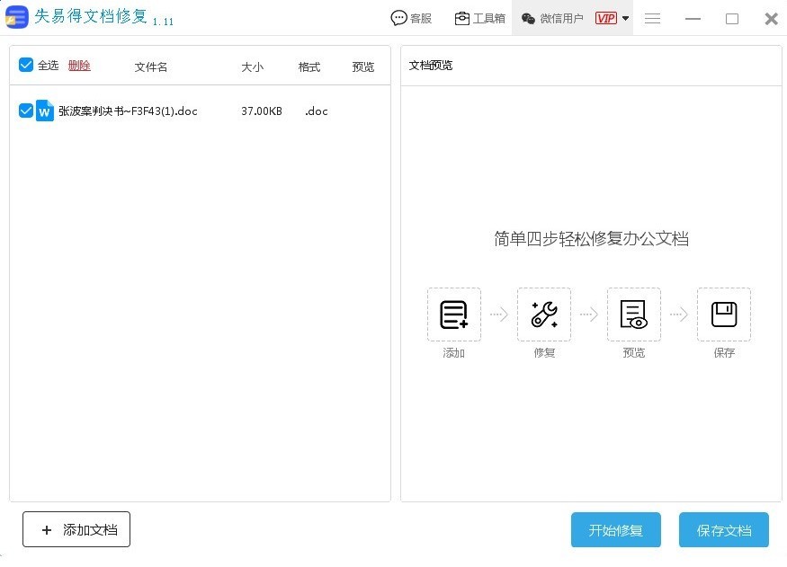Click the 文件名 column header
The height and width of the screenshot is (567, 787).
click(x=151, y=66)
